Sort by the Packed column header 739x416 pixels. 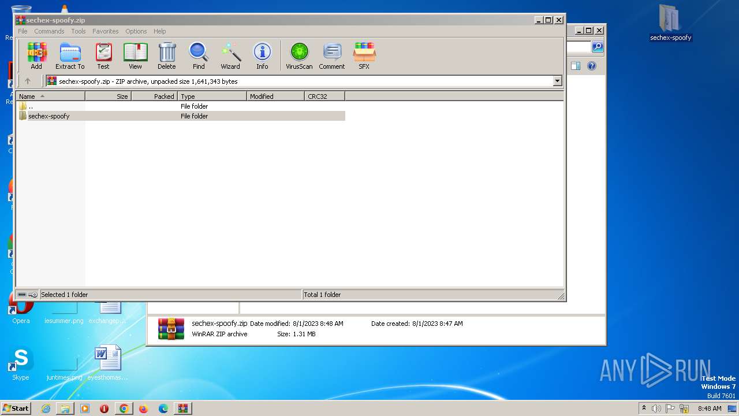tap(154, 96)
